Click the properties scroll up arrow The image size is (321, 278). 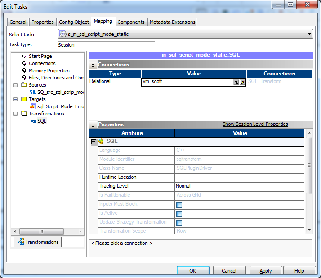point(309,133)
